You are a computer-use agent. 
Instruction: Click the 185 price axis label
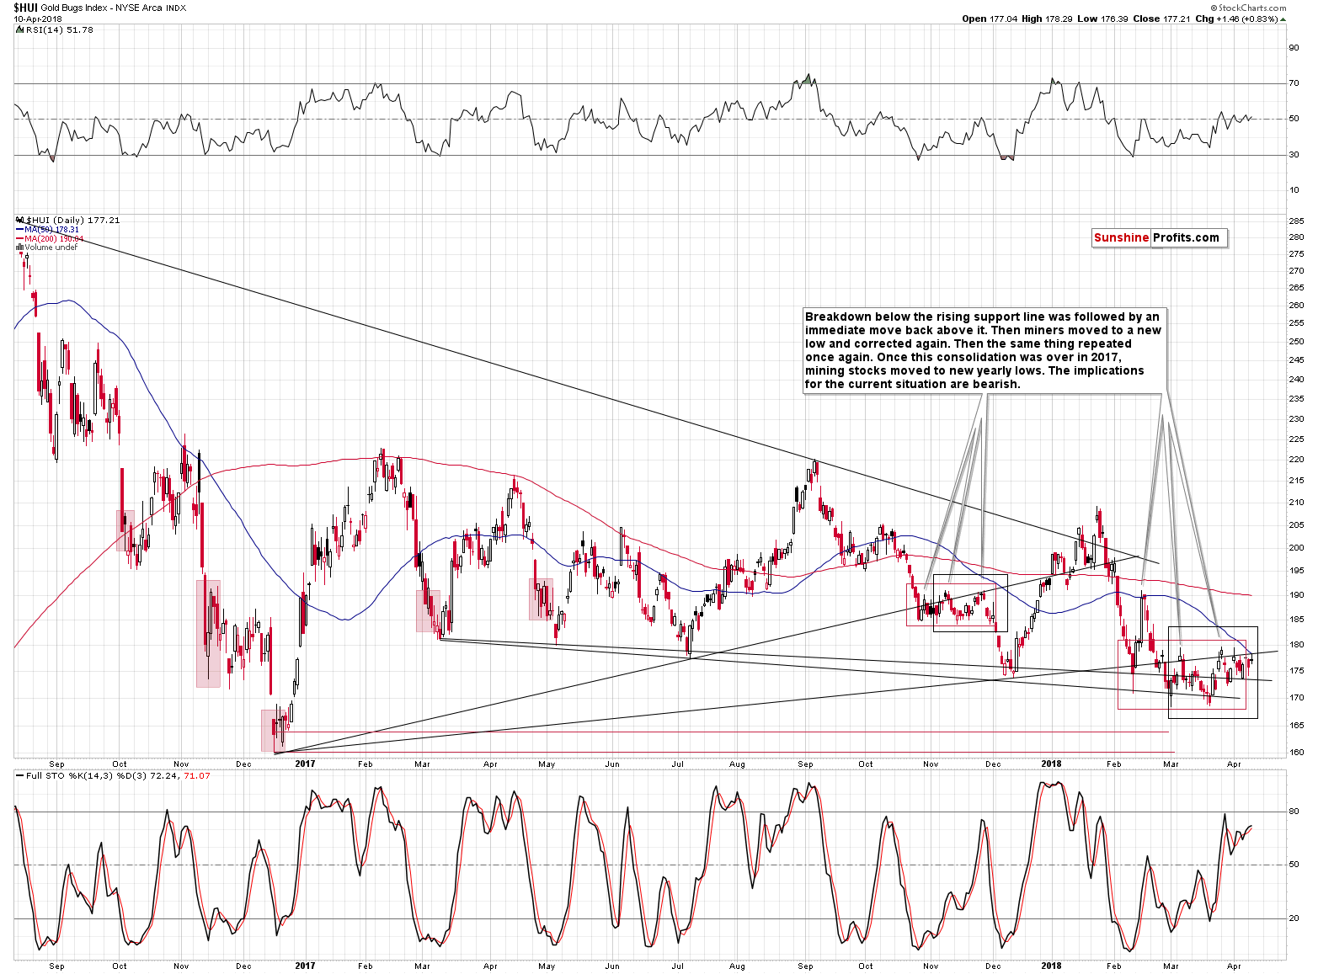pos(1296,620)
